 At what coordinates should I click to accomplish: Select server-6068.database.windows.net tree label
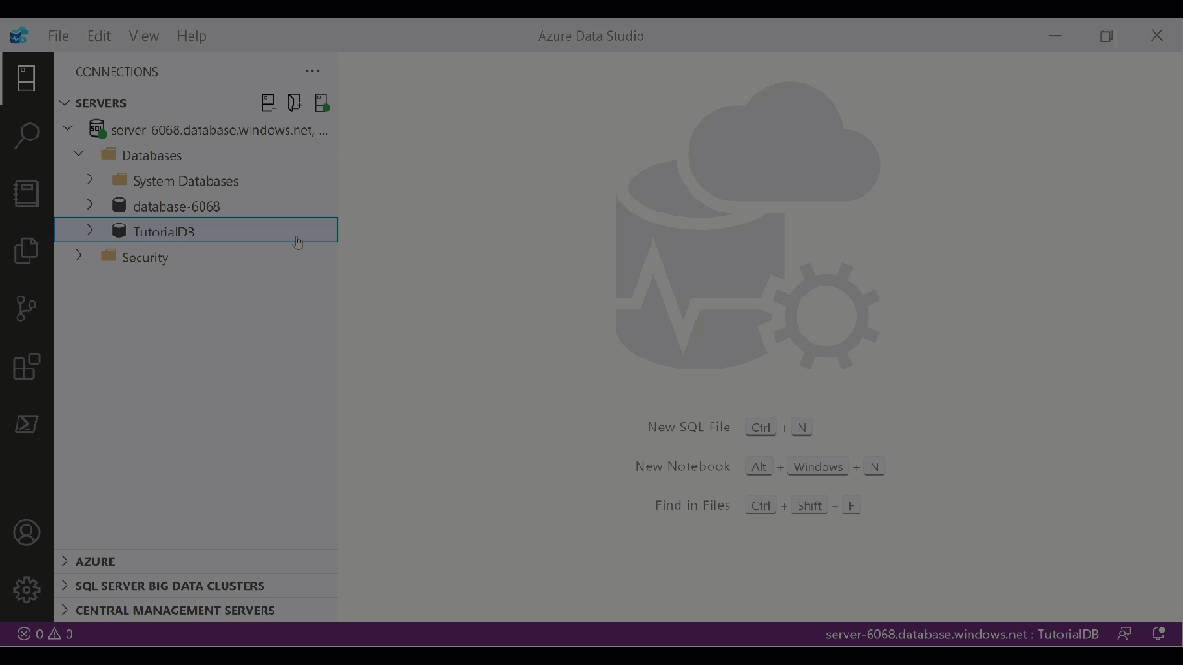pos(219,130)
